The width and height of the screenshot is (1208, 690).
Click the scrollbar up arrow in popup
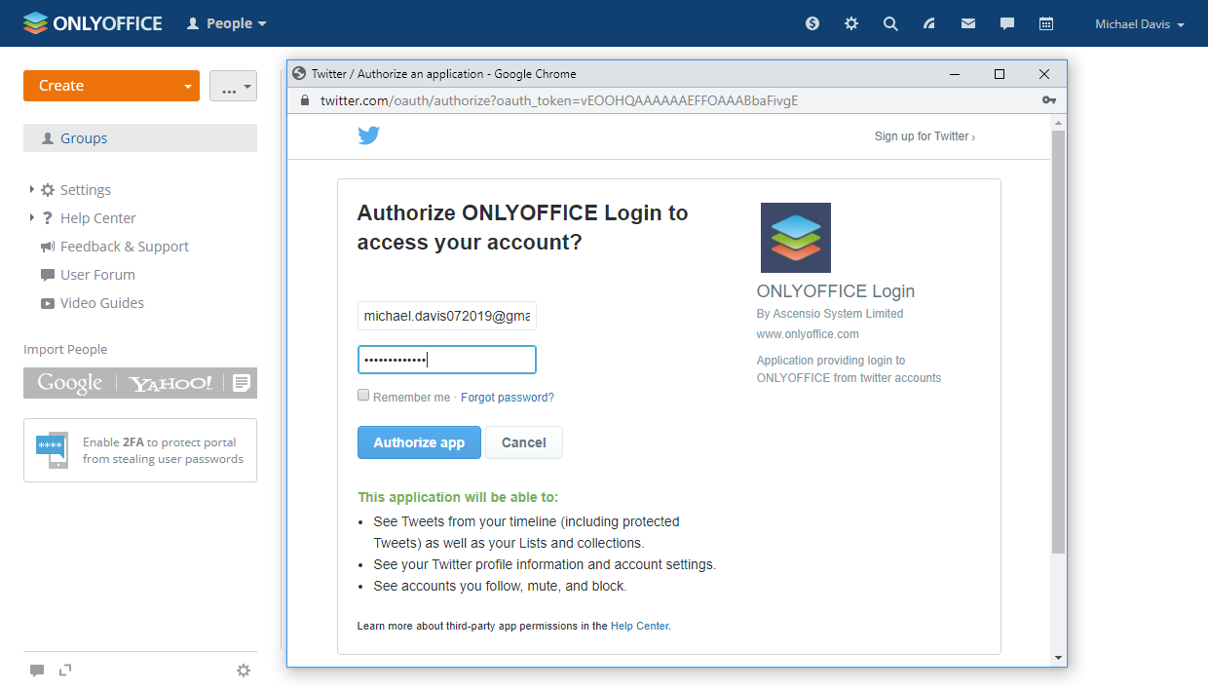pos(1059,122)
